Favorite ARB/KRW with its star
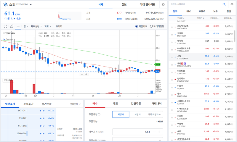Image resolution: width=237 pixels, height=142 pixels. click(172, 72)
